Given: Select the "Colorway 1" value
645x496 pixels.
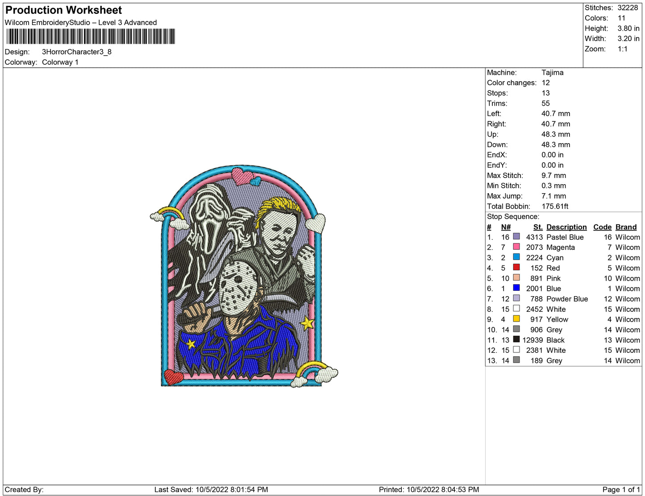Looking at the screenshot, I should pyautogui.click(x=60, y=62).
